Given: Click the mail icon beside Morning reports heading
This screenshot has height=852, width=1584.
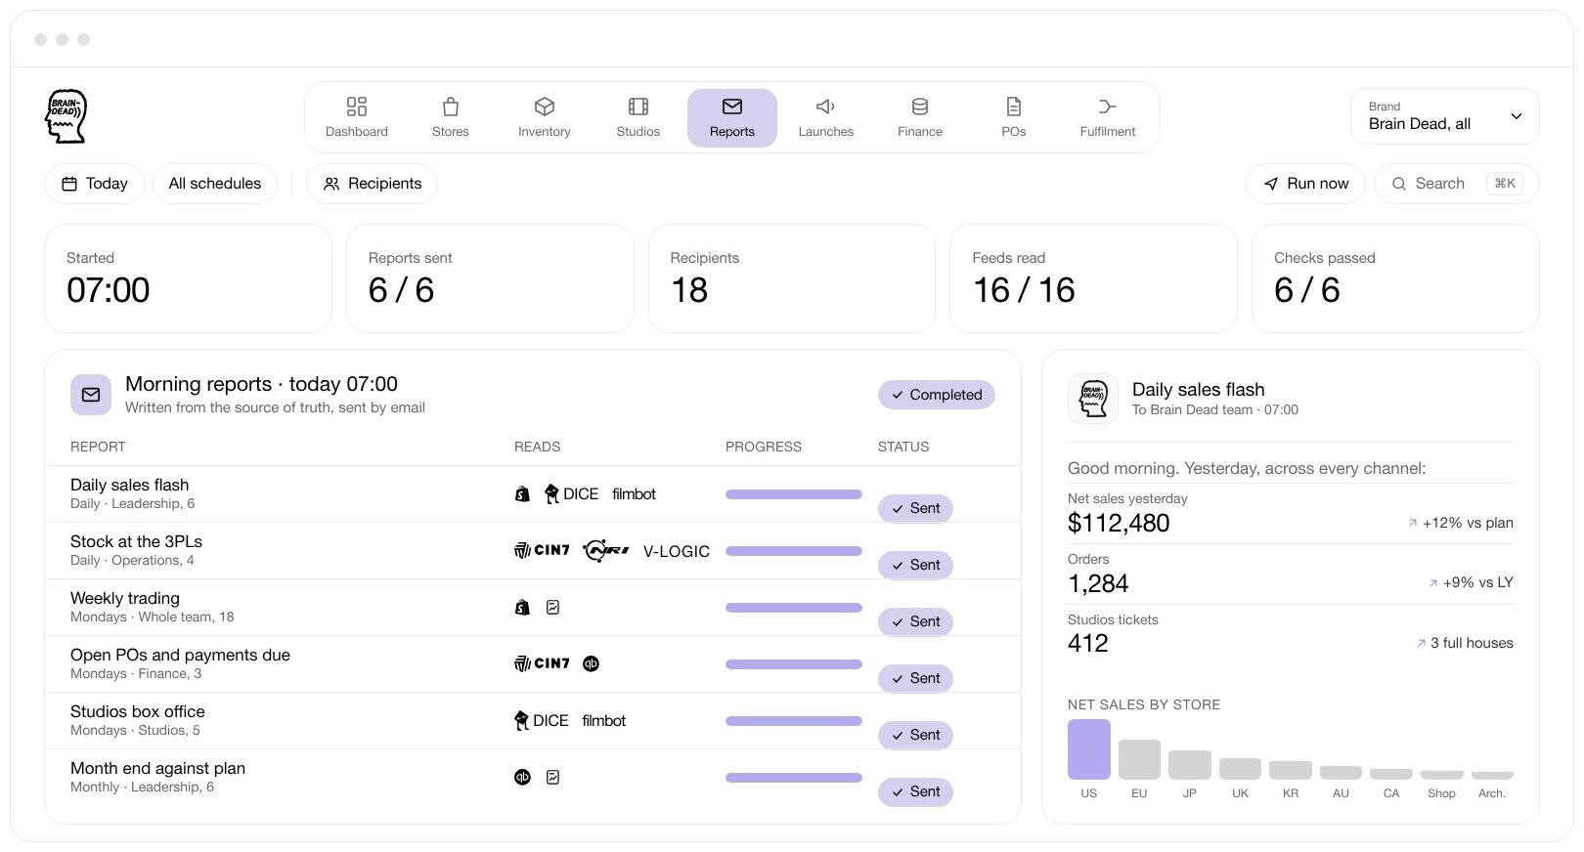Looking at the screenshot, I should 91,395.
